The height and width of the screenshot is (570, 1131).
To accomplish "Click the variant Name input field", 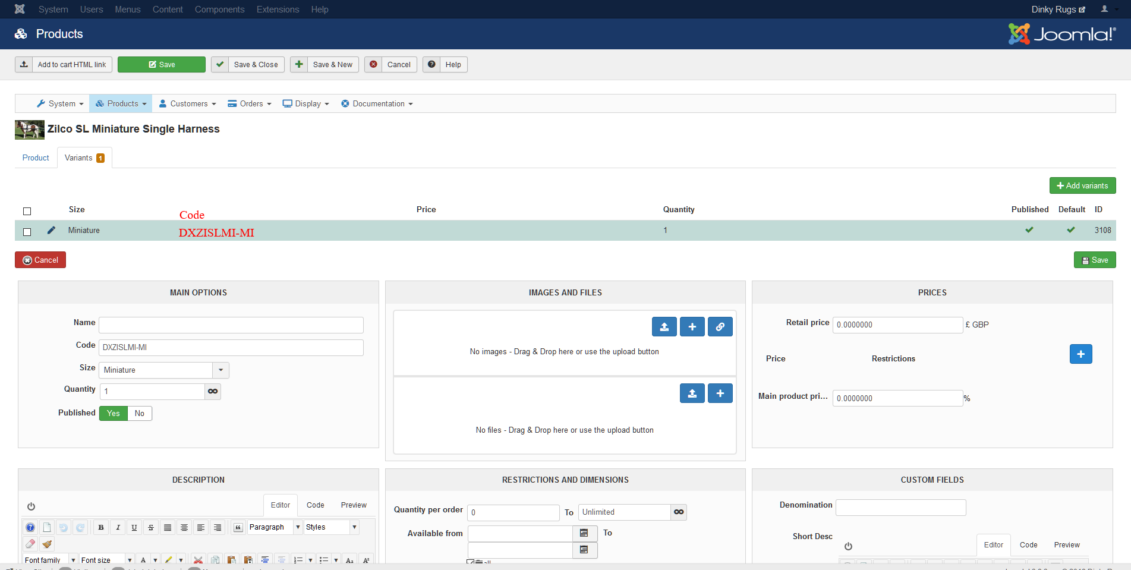I will [231, 325].
